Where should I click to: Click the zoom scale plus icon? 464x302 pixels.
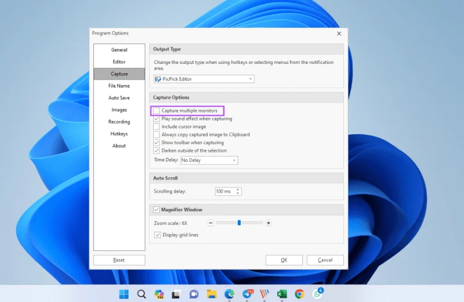(269, 223)
